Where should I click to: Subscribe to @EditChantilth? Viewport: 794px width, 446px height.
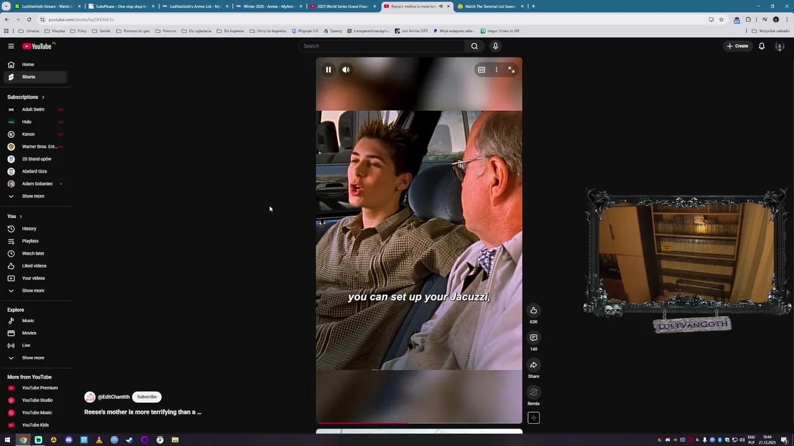point(147,396)
